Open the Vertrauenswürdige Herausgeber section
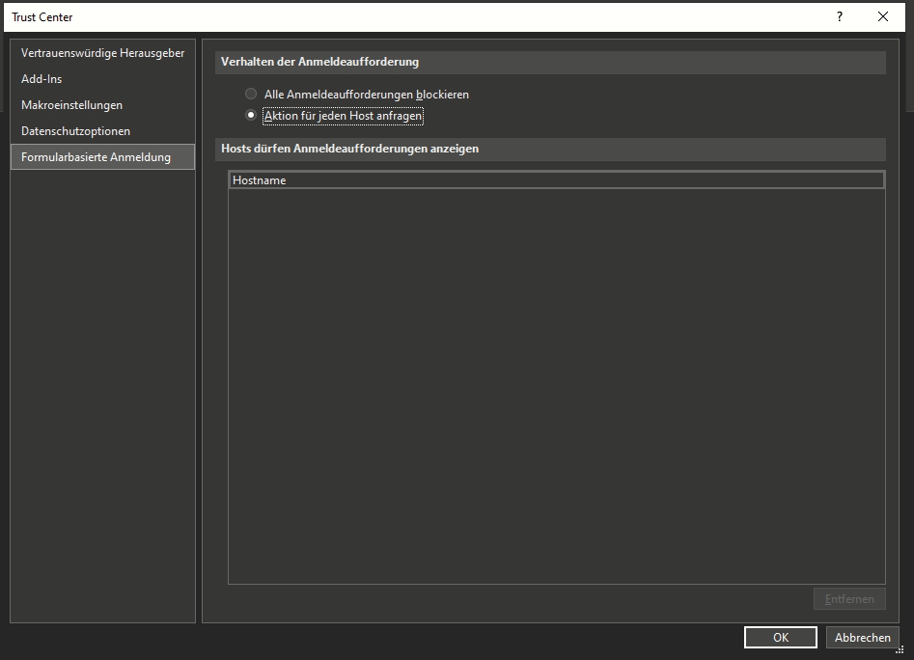914x660 pixels. point(102,53)
